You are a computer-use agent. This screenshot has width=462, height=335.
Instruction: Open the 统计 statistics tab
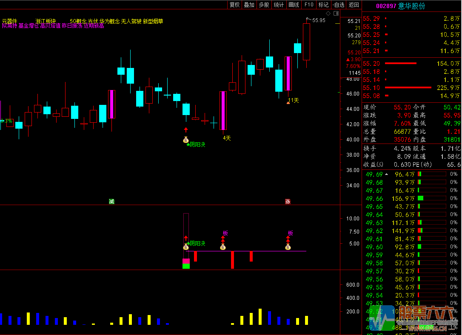[279, 5]
